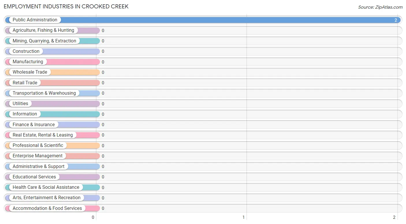Click the 0 value beside Finance & Insurance bar
Viewport: 406px width, 224px height.
pyautogui.click(x=103, y=125)
